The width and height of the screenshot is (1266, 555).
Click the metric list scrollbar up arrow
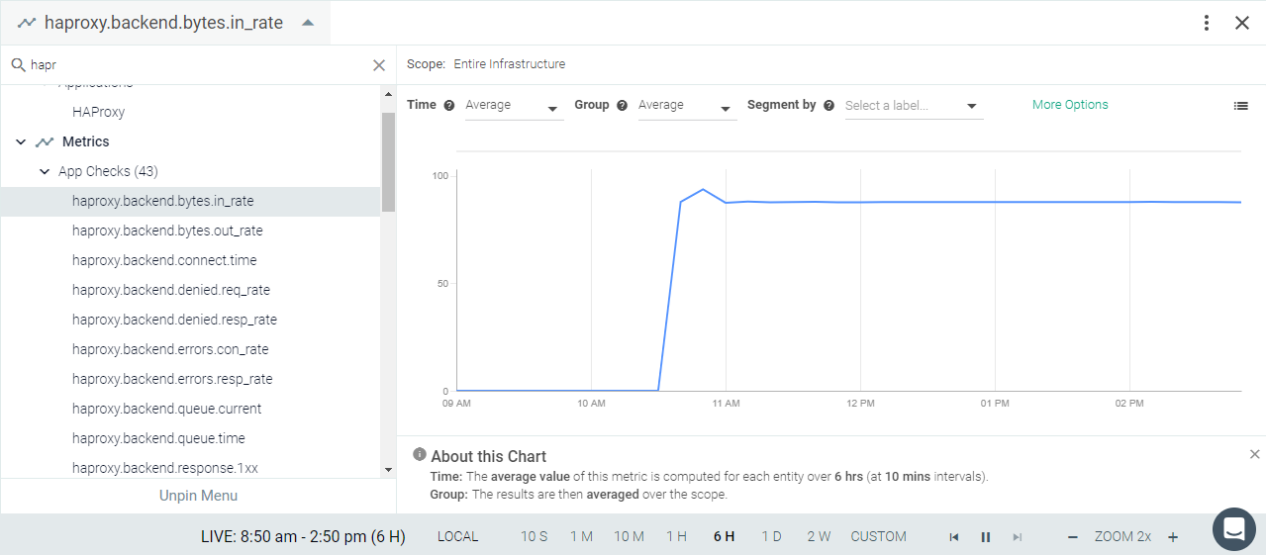pos(388,94)
